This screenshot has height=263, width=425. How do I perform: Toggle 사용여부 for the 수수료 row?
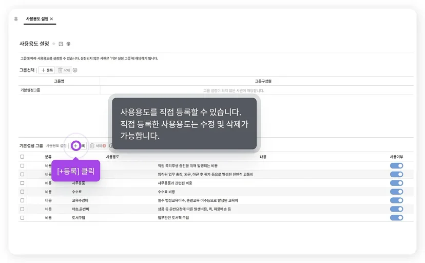click(396, 192)
